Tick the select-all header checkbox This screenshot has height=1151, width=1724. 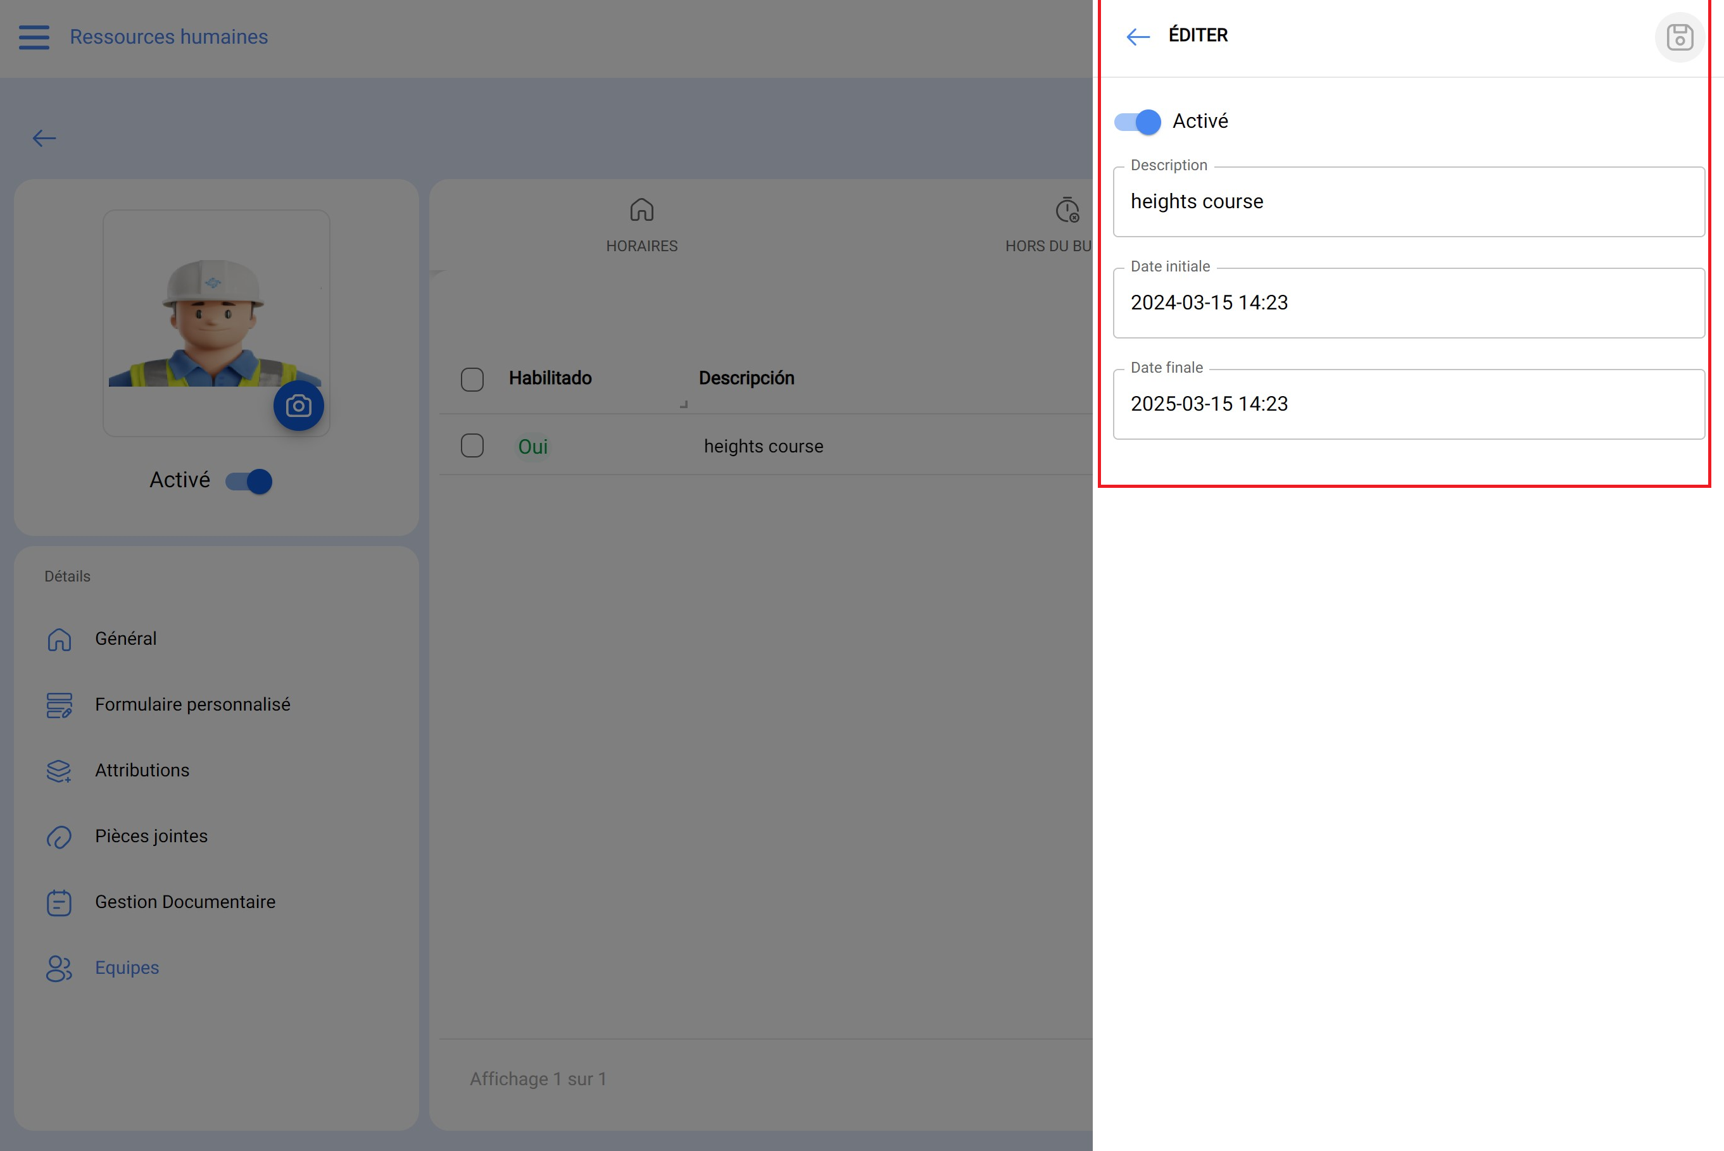point(472,379)
